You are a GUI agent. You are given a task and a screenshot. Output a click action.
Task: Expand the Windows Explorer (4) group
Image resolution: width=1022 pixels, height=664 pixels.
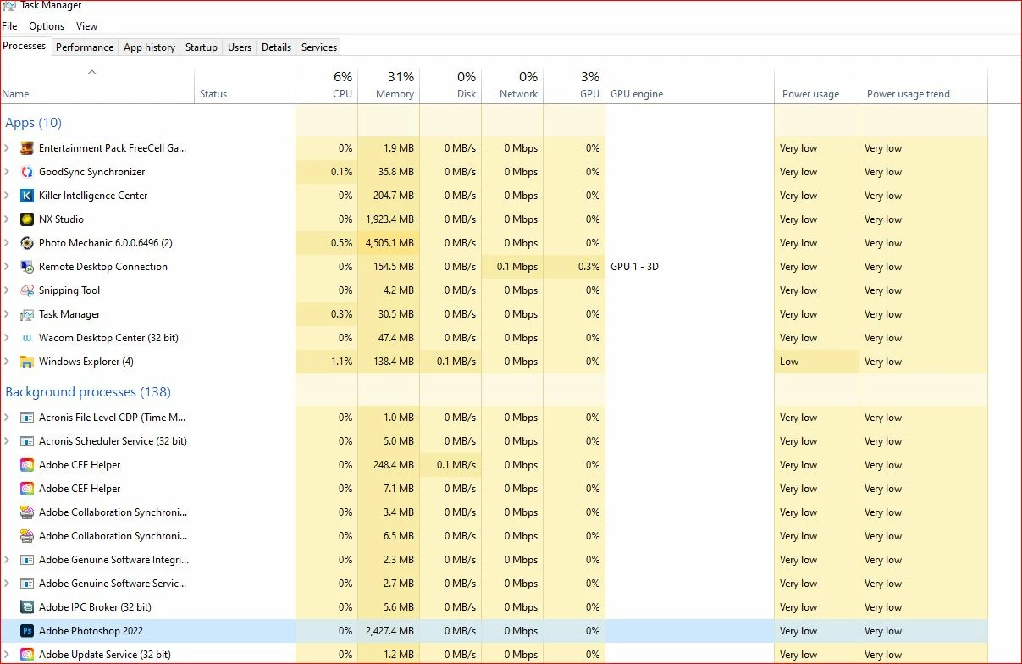pos(7,362)
